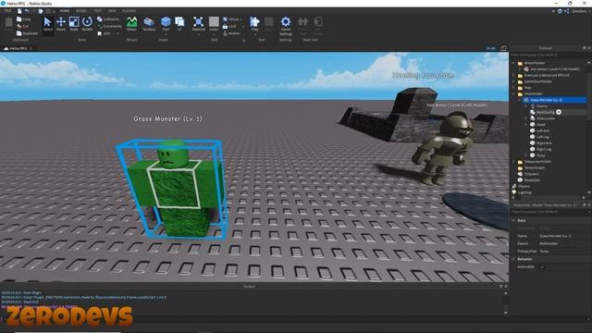Click the Iron Armor figure in viewport
Screen dimensions: 592x333
tap(443, 149)
